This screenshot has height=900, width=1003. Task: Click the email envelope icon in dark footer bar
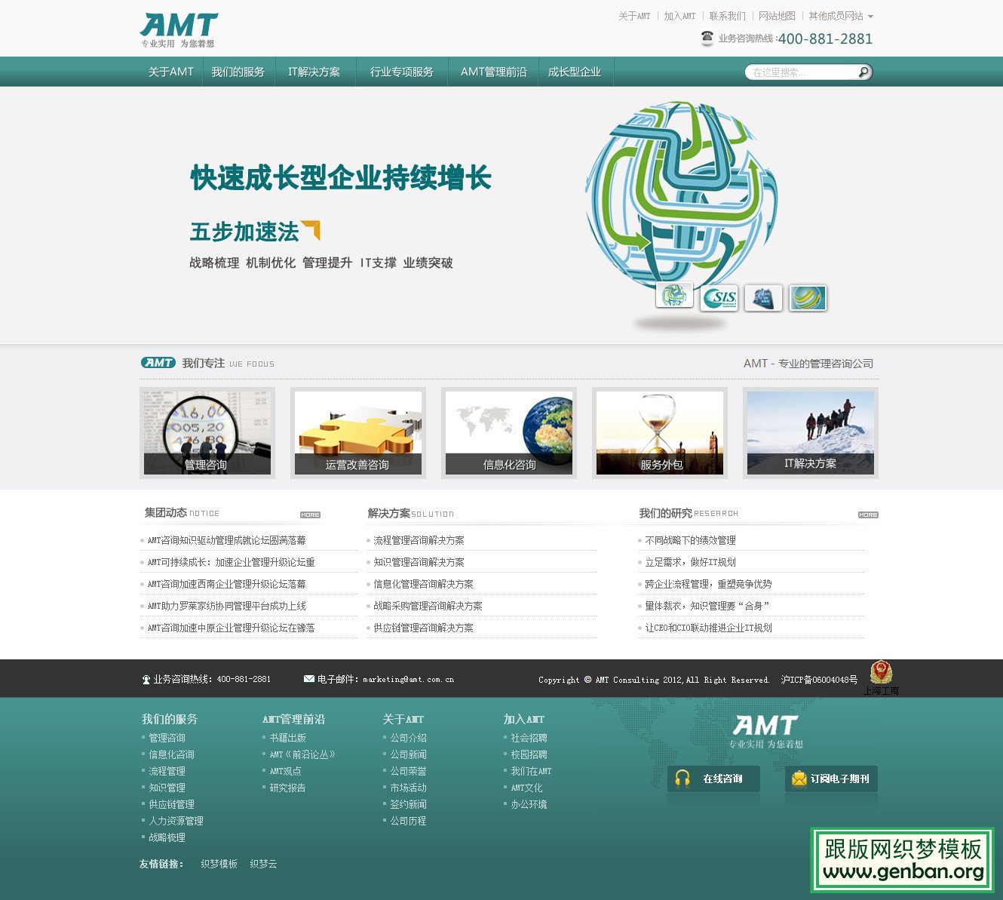pyautogui.click(x=308, y=678)
